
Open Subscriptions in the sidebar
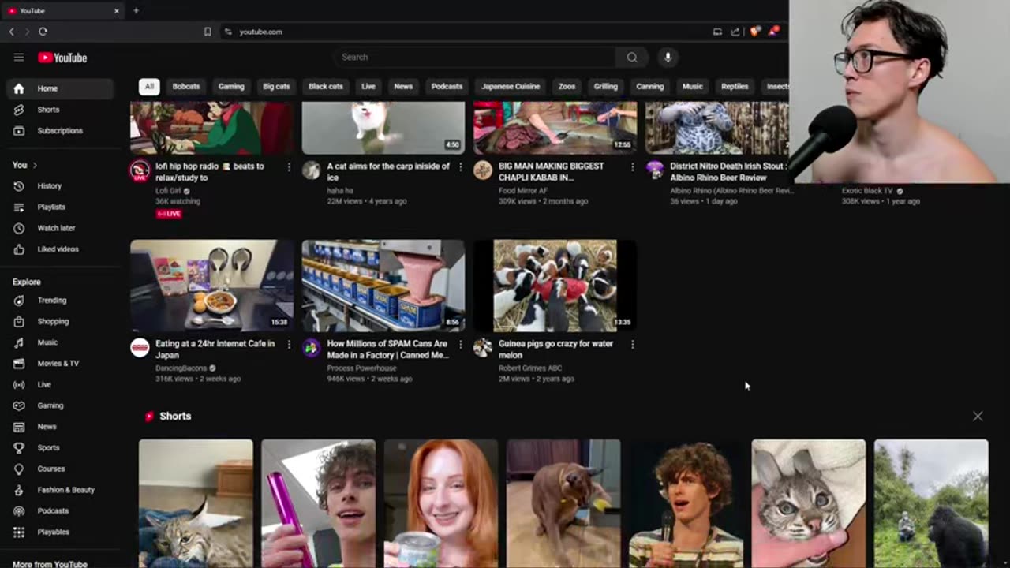click(x=60, y=131)
